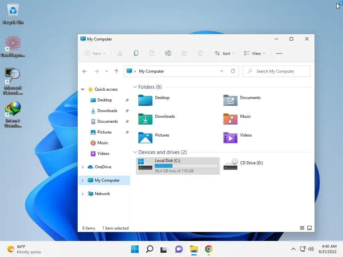This screenshot has height=257, width=343.
Task: Collapse the Folders (6) group
Action: [x=135, y=87]
